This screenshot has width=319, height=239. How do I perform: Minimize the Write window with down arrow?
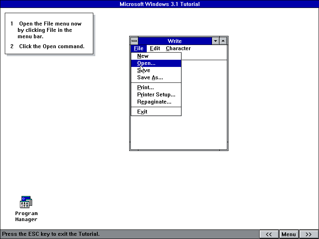point(215,41)
